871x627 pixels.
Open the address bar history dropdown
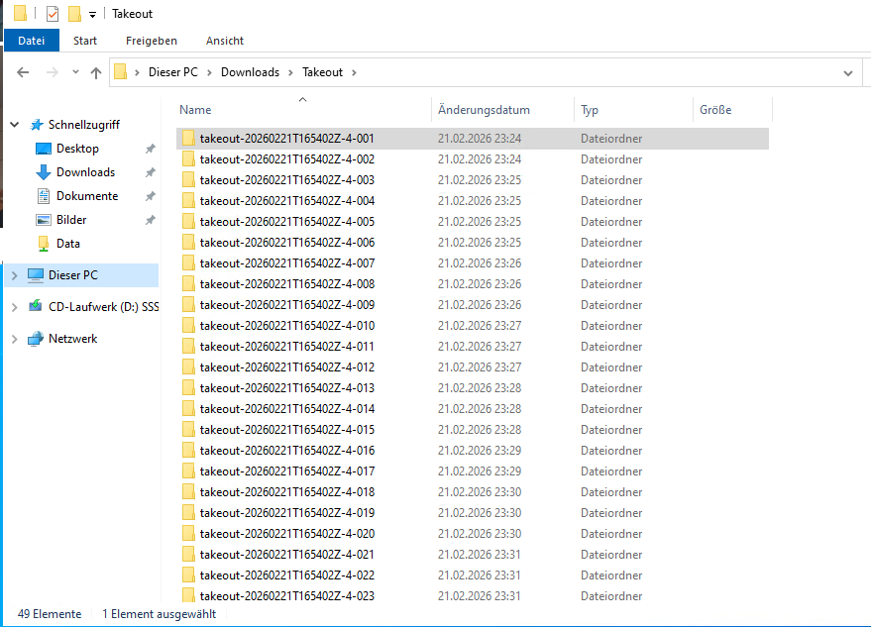click(847, 72)
